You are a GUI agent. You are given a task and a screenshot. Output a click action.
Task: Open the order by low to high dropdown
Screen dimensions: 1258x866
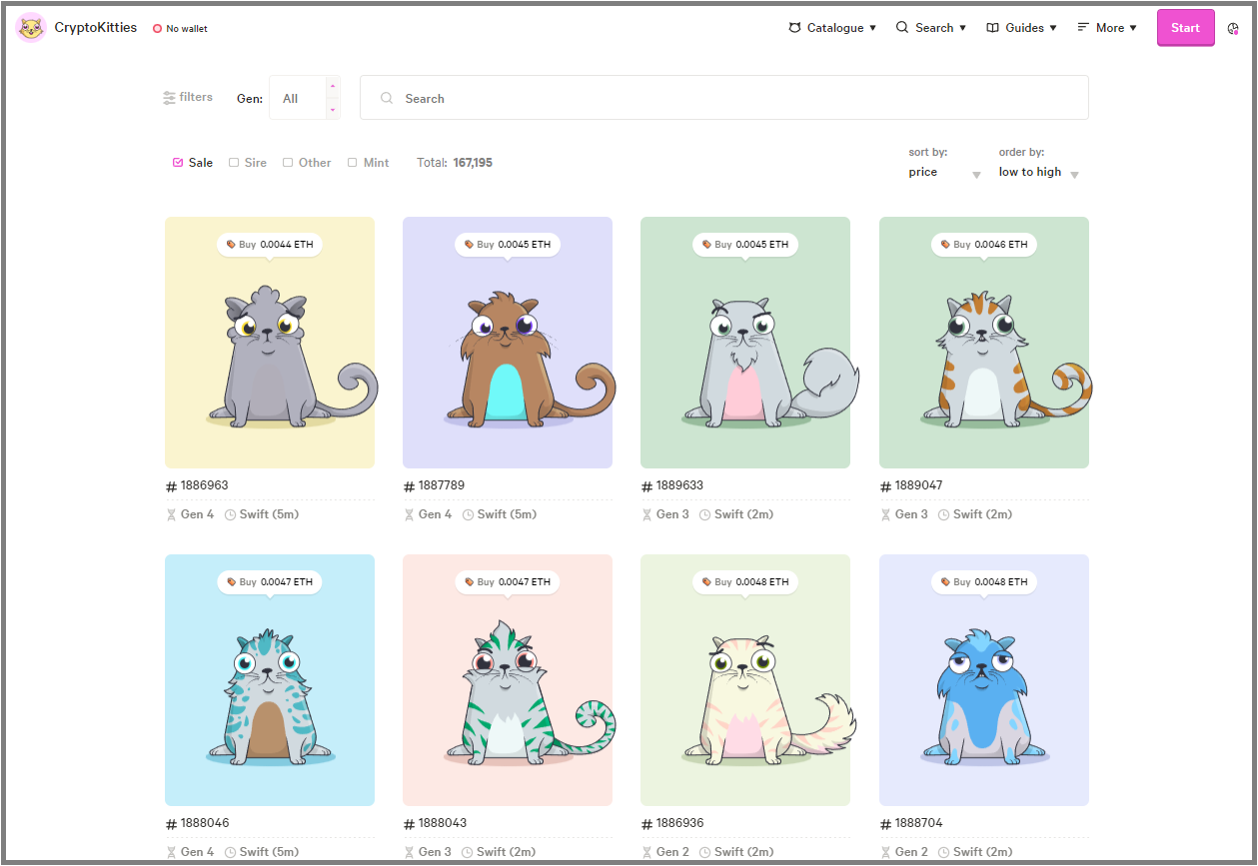1039,173
